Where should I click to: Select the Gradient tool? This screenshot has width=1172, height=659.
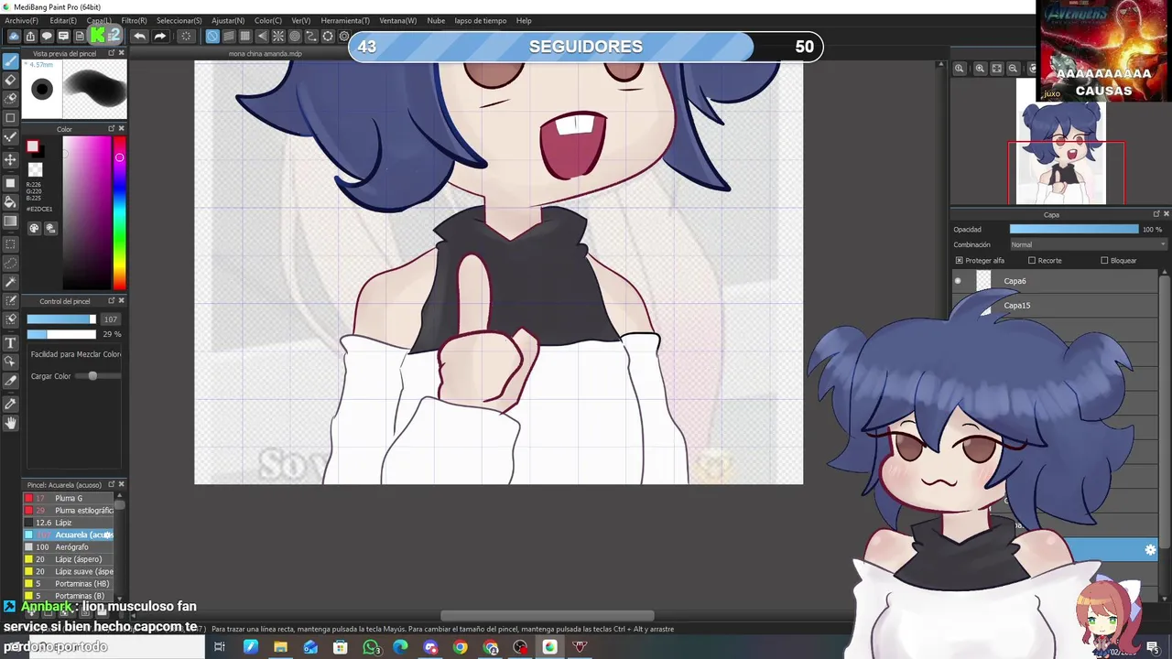[x=11, y=221]
